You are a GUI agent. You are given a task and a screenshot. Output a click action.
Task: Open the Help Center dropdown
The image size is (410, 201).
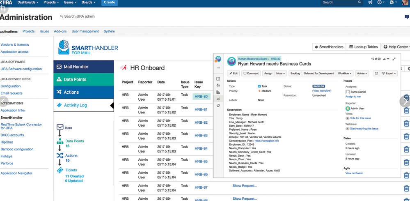[x=395, y=47]
